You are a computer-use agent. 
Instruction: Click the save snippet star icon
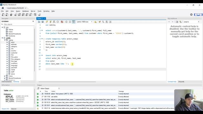pyautogui.click(x=95, y=22)
